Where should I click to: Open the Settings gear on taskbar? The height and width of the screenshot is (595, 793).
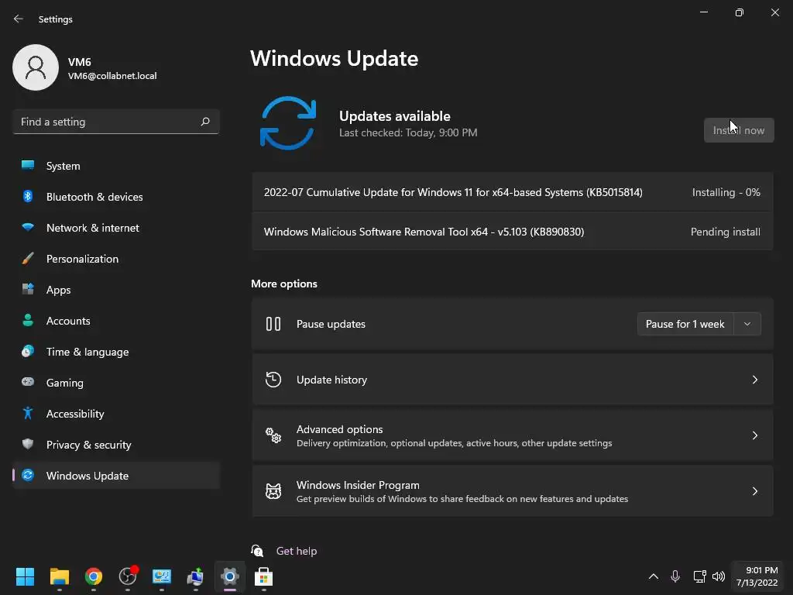229,576
